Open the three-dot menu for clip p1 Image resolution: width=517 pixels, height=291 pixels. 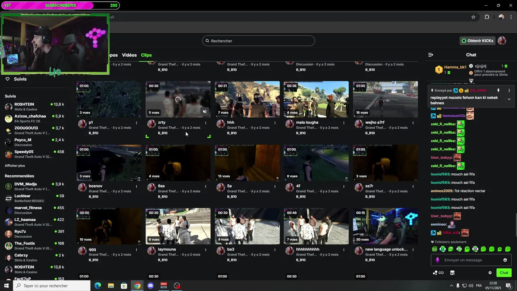coord(137,122)
